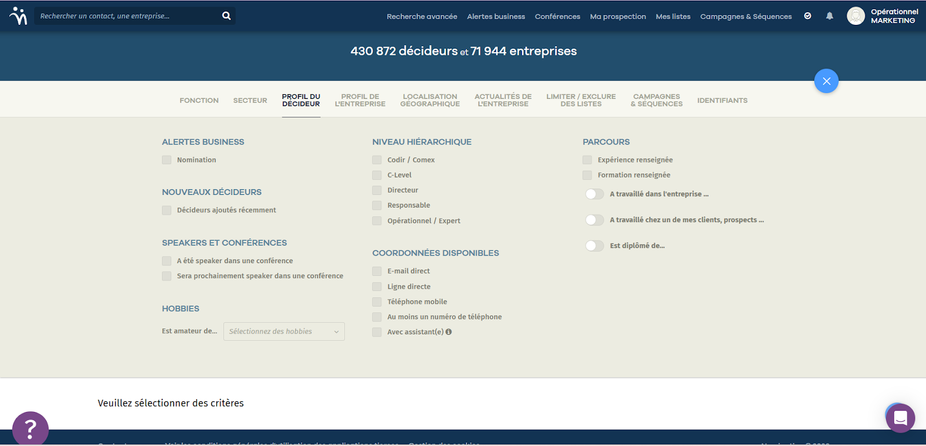Click the Veuillez sélectionner des critères message
The image size is (926, 446).
click(x=171, y=403)
